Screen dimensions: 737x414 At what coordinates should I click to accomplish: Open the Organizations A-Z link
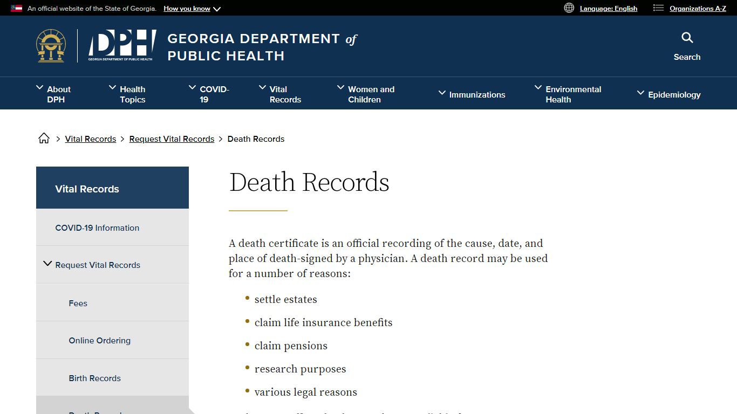click(x=698, y=9)
